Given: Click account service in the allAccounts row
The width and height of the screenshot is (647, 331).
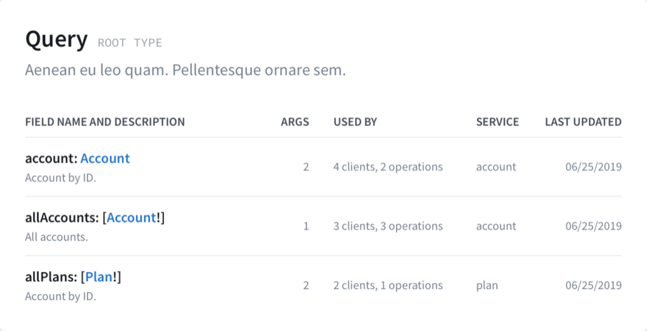Looking at the screenshot, I should 496,226.
